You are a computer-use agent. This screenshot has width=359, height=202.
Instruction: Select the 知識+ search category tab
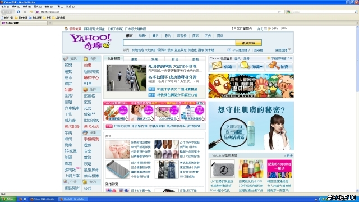(x=142, y=36)
